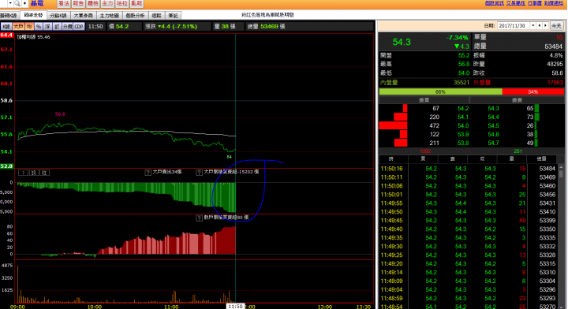Open the 行事曆 link
The image size is (568, 309).
point(534,3)
